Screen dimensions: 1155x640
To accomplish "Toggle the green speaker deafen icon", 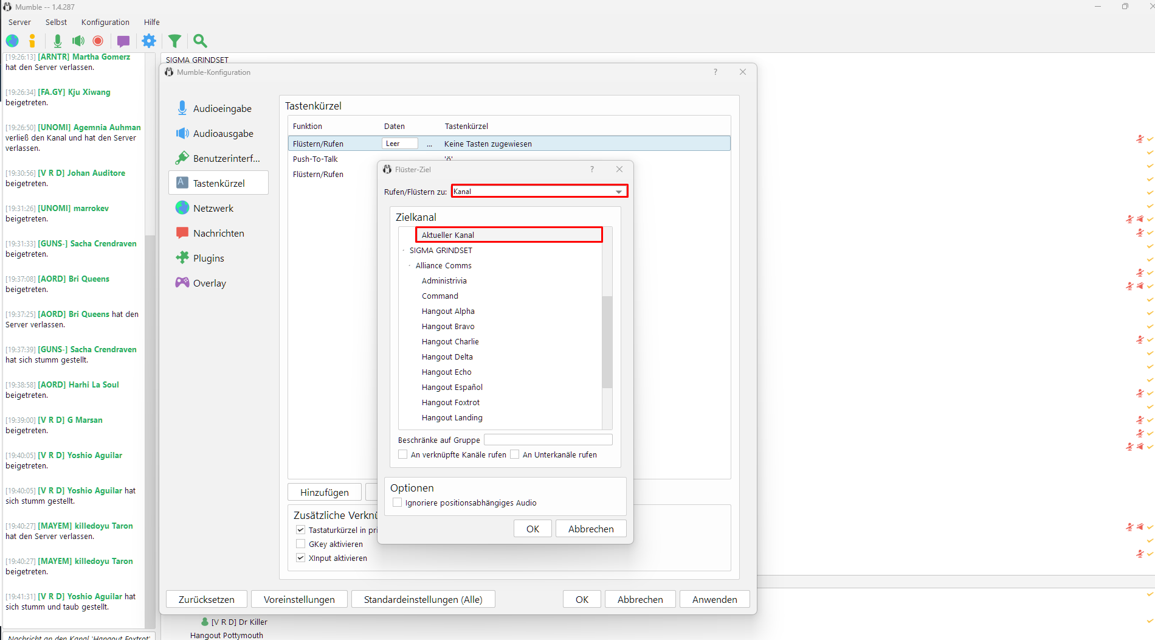I will click(78, 41).
